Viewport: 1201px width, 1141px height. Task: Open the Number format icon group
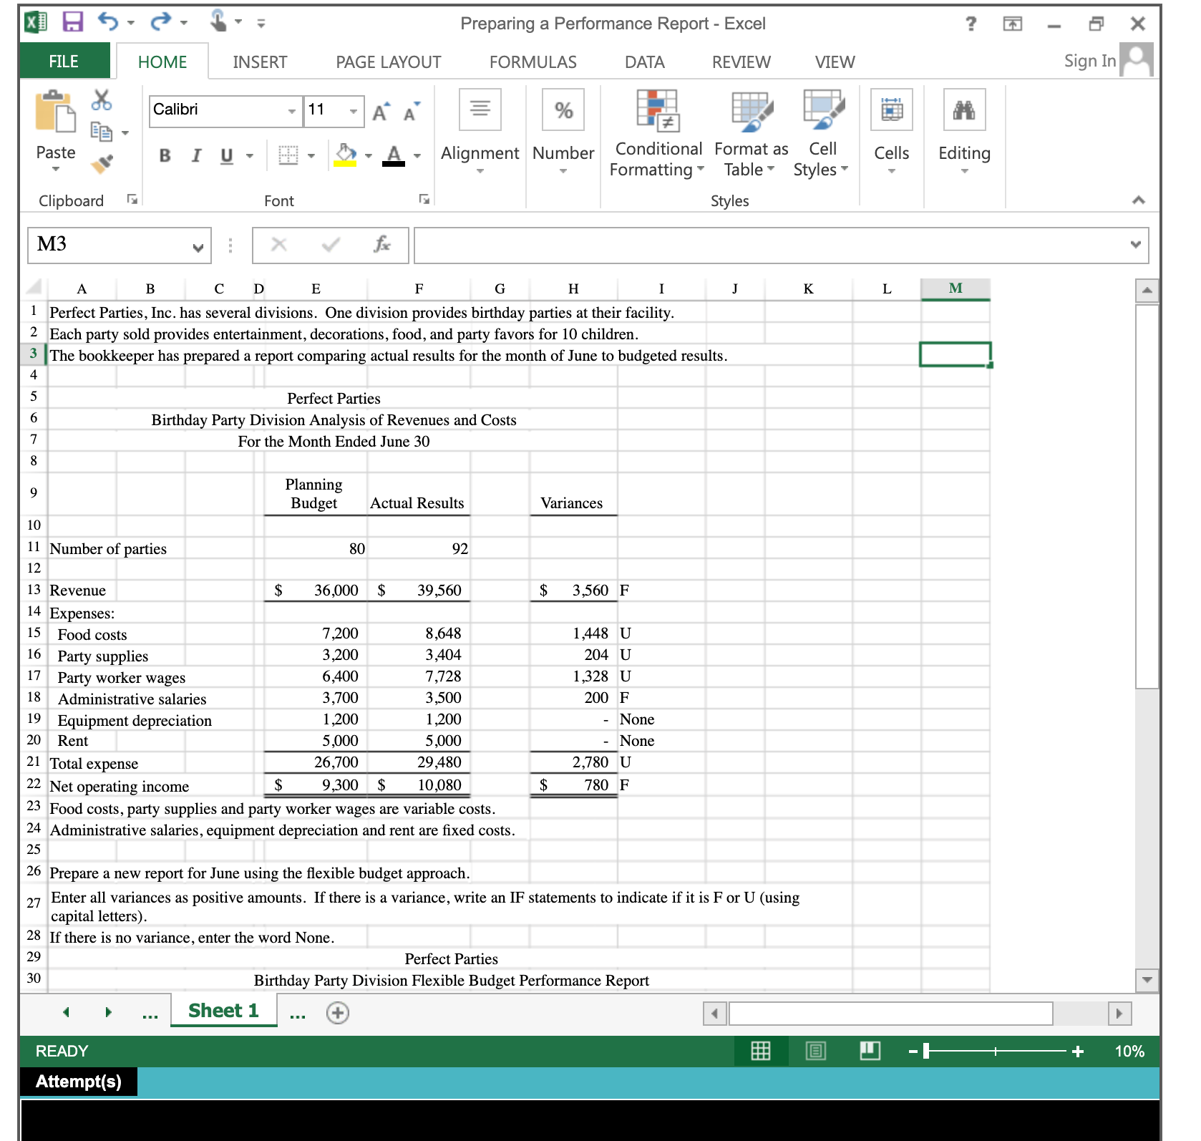tap(563, 110)
